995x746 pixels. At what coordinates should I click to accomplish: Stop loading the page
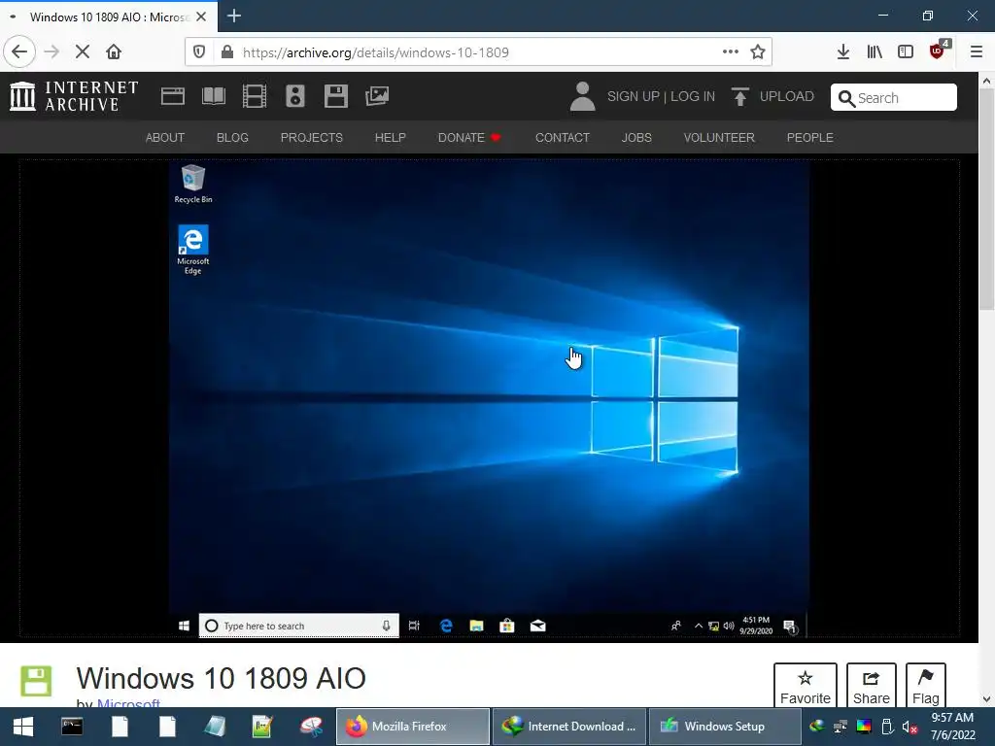pyautogui.click(x=83, y=52)
